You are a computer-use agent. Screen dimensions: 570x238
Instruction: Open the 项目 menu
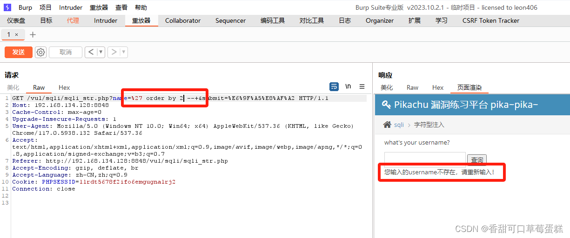(x=46, y=7)
